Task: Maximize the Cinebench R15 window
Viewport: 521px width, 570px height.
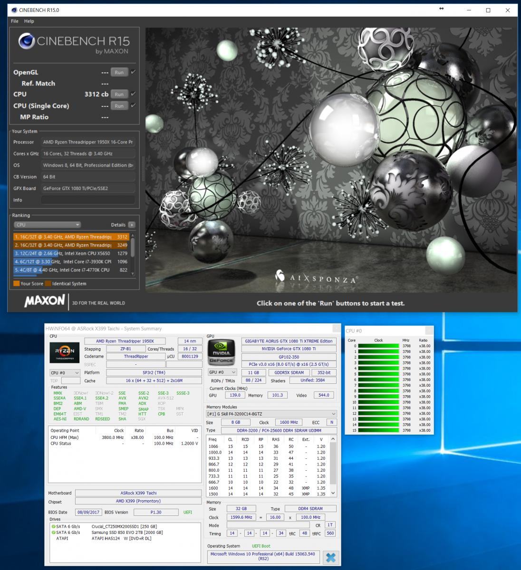Action: pos(488,10)
